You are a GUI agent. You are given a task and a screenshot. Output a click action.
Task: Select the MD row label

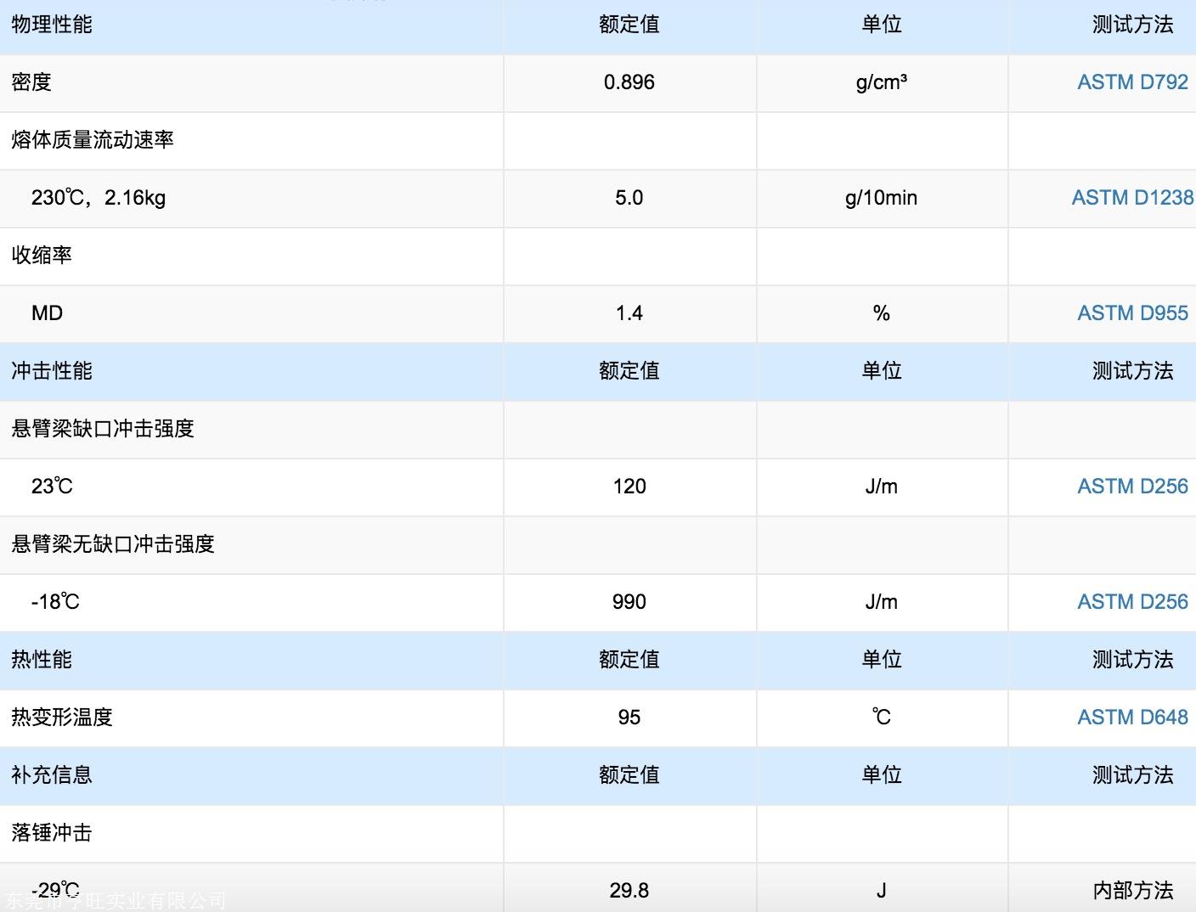tap(47, 313)
